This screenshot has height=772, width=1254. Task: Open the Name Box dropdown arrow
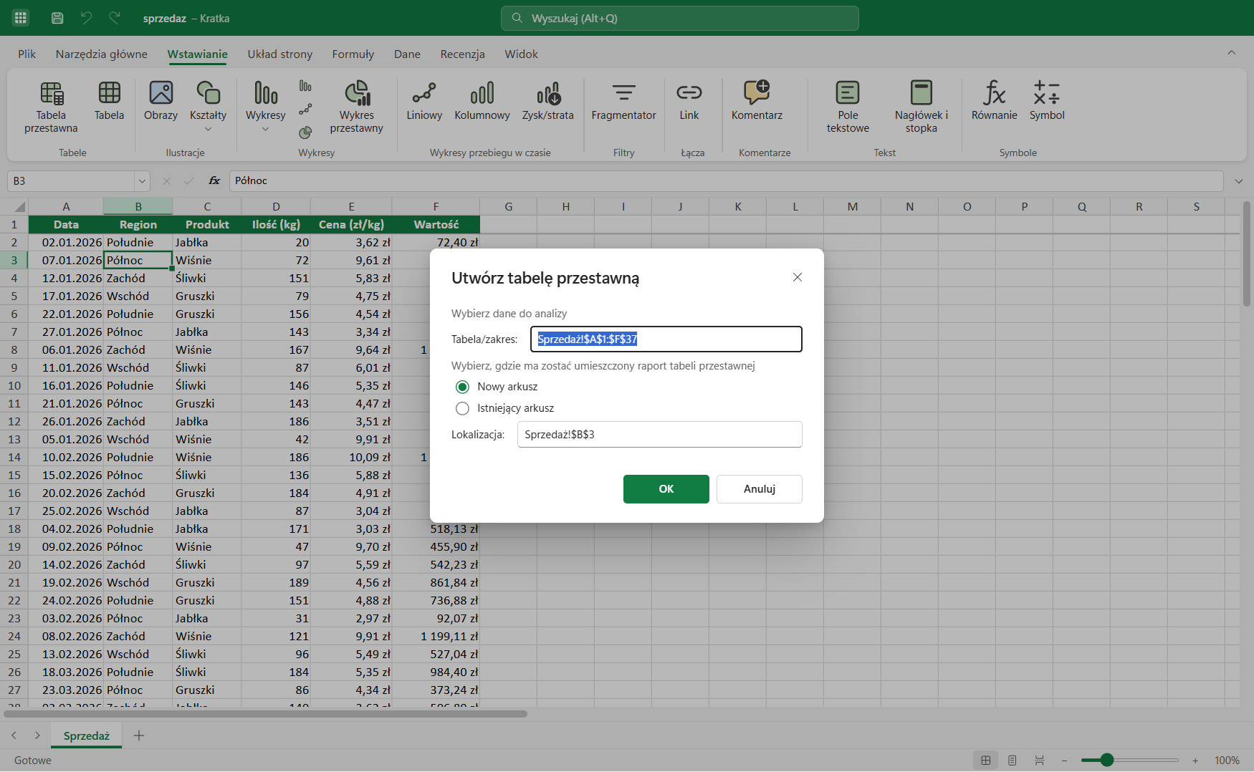pos(142,181)
